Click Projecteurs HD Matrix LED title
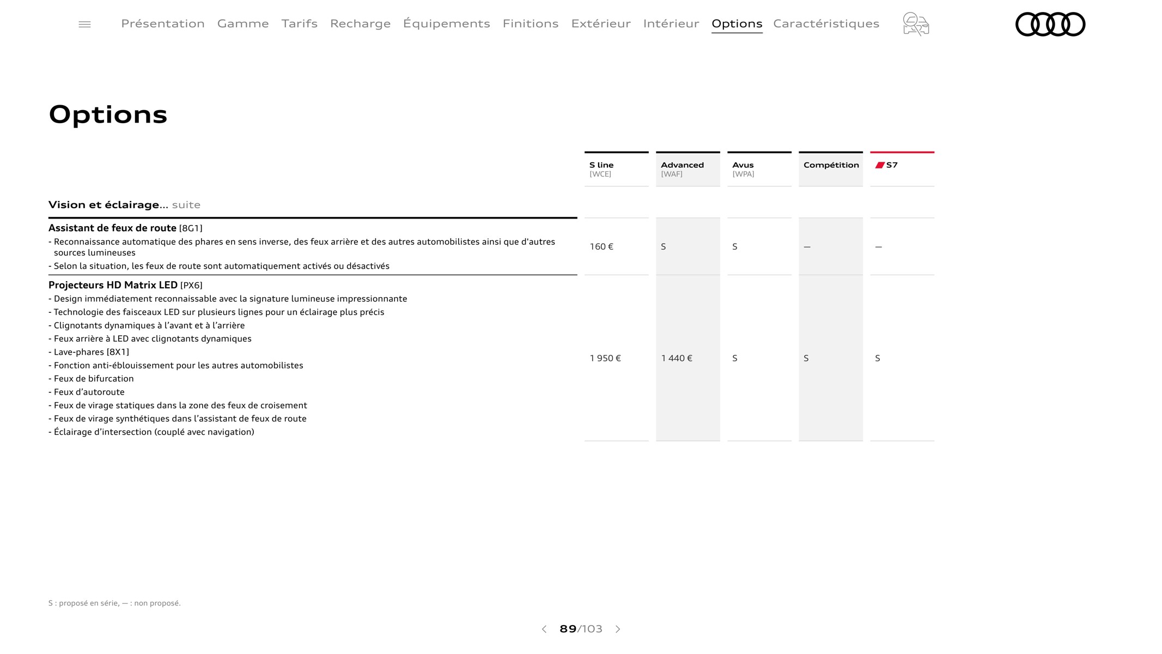The height and width of the screenshot is (654, 1162). (x=125, y=285)
